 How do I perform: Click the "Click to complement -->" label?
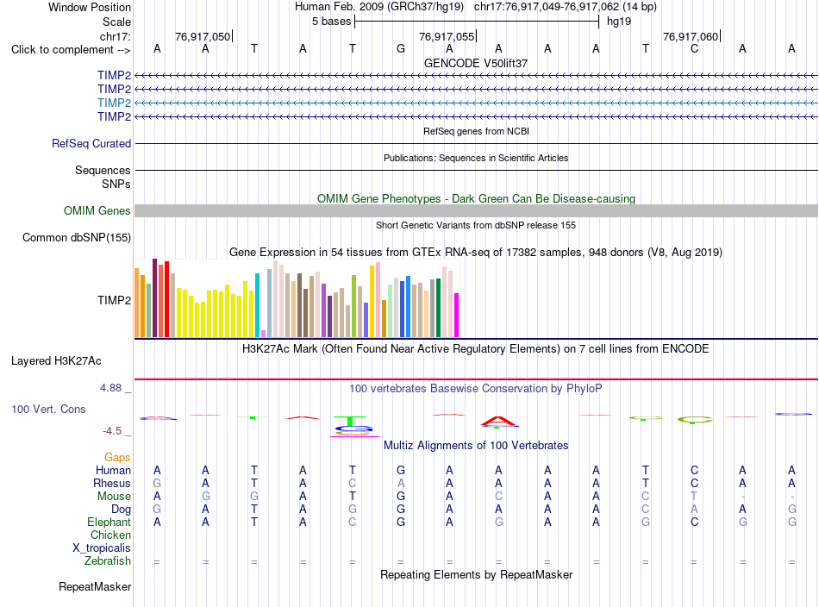pos(71,50)
